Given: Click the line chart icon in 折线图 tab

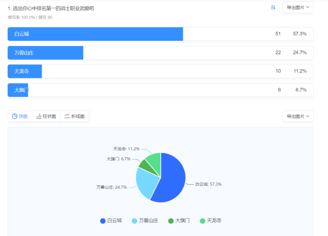Looking at the screenshot, I should 67,116.
